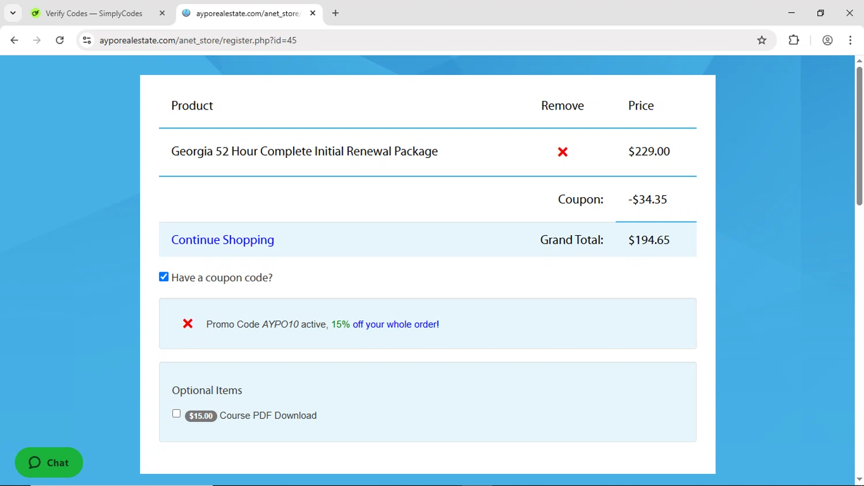Remove promo code AYPO10 with red X

pyautogui.click(x=188, y=324)
